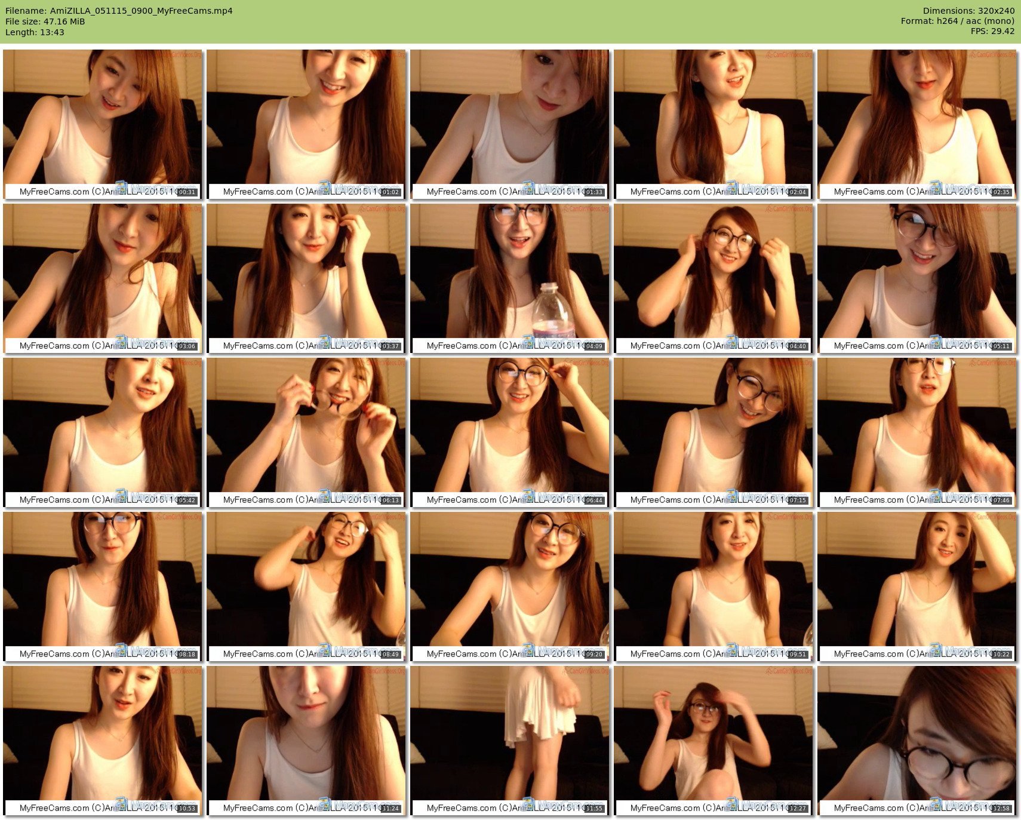Click the thumbnail timestamped 11:24
Viewport: 1021px width, 820px height.
tap(306, 741)
